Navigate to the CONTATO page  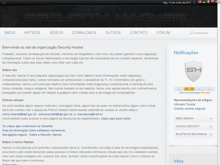tap(139, 33)
